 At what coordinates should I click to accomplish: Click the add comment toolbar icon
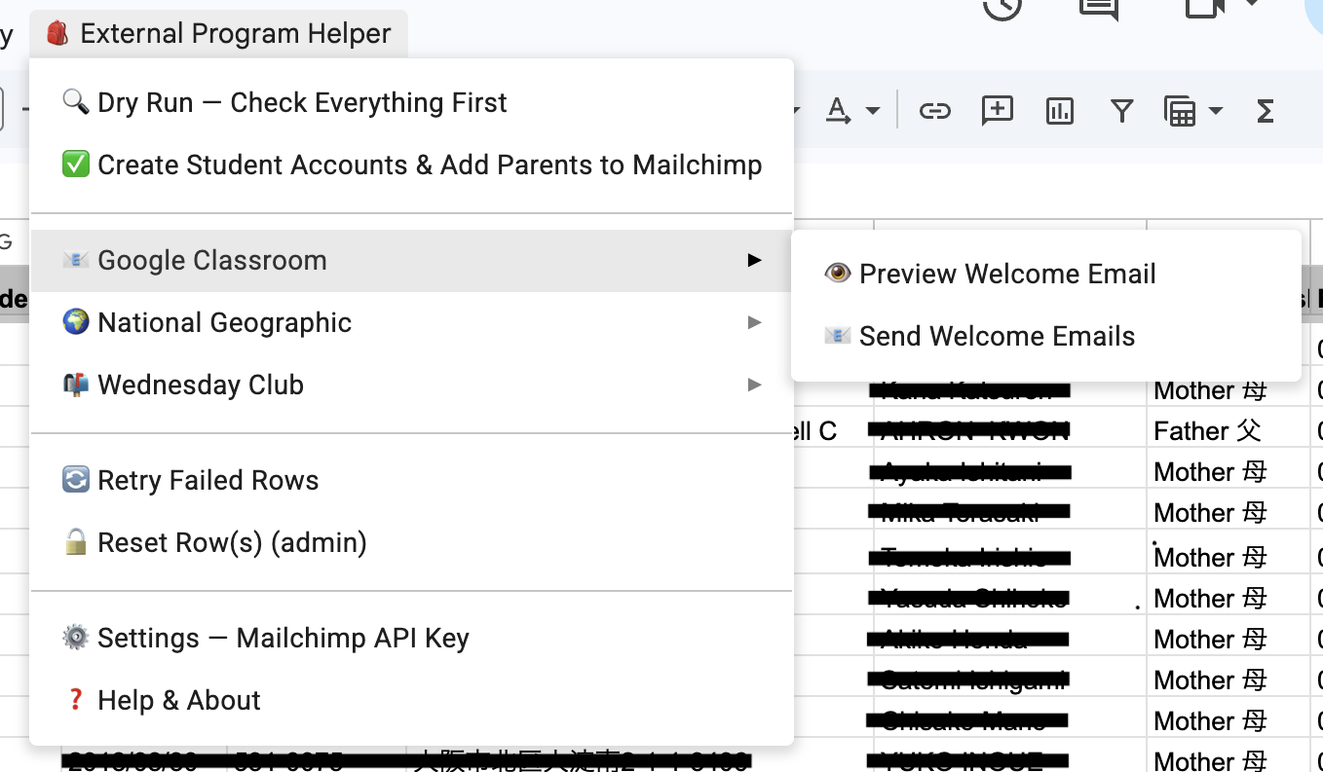click(997, 111)
